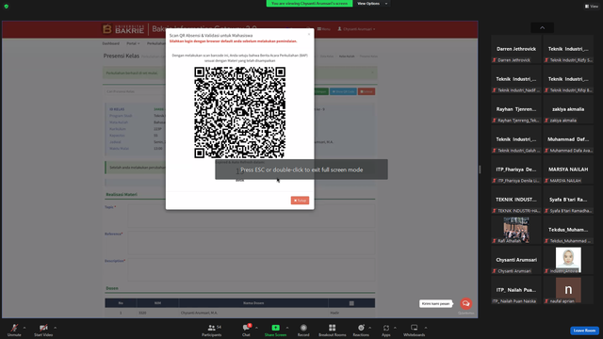Click the View button at top right

(592, 7)
